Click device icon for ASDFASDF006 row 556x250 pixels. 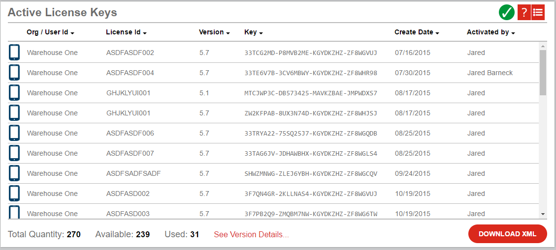14,133
